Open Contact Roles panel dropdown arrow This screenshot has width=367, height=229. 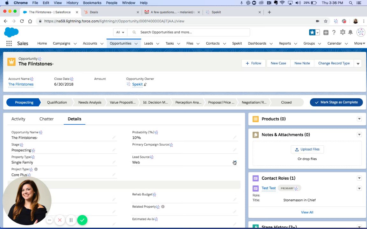359,178
